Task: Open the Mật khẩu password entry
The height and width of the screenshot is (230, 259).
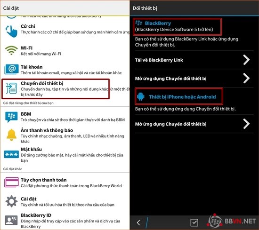Action: [x=65, y=155]
